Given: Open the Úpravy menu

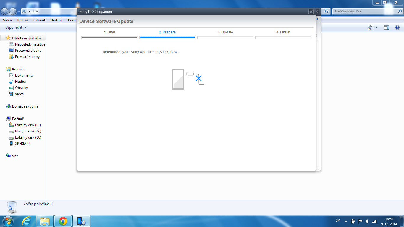Looking at the screenshot, I should tap(22, 20).
